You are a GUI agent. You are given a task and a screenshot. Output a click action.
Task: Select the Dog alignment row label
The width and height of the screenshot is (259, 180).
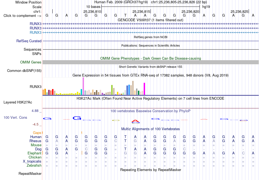tap(38, 149)
